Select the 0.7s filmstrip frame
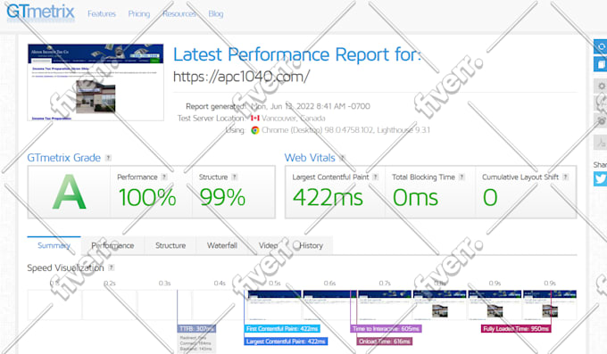The height and width of the screenshot is (354, 607). (385, 304)
